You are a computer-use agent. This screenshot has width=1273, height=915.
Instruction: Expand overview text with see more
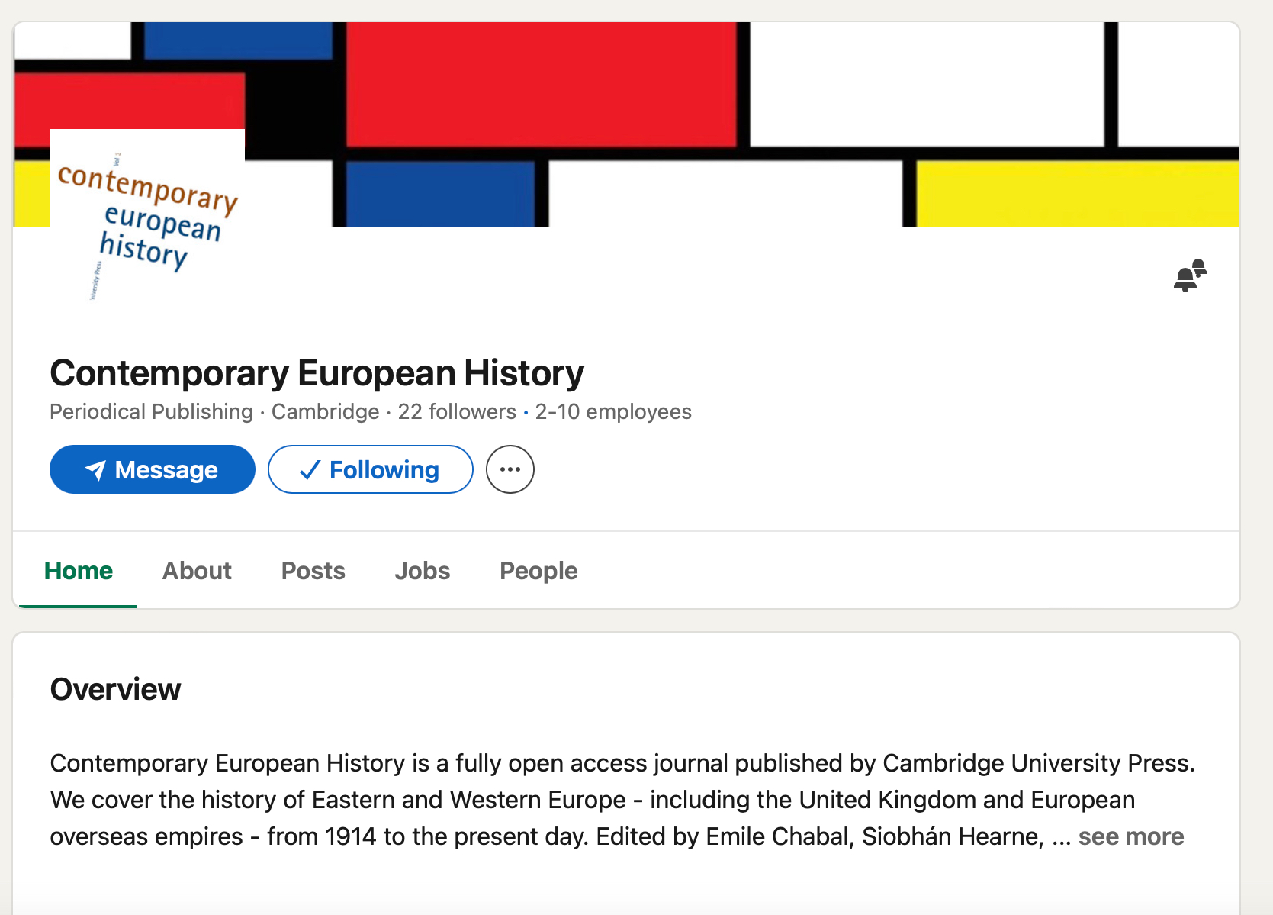1131,836
